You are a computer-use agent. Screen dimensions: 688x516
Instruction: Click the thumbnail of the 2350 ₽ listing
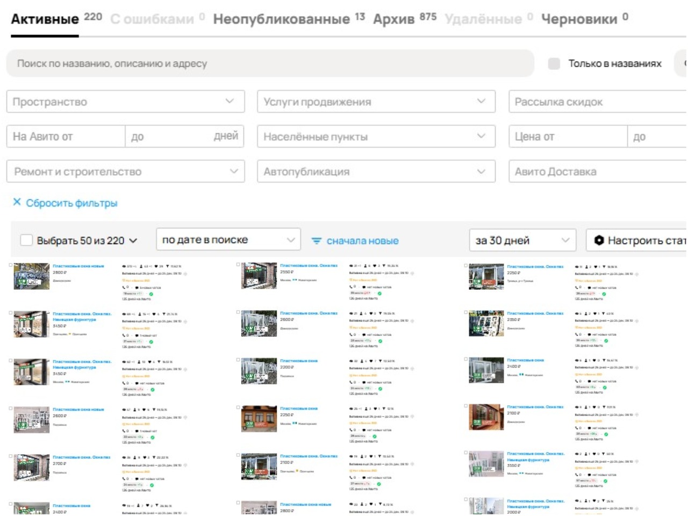tap(486, 324)
